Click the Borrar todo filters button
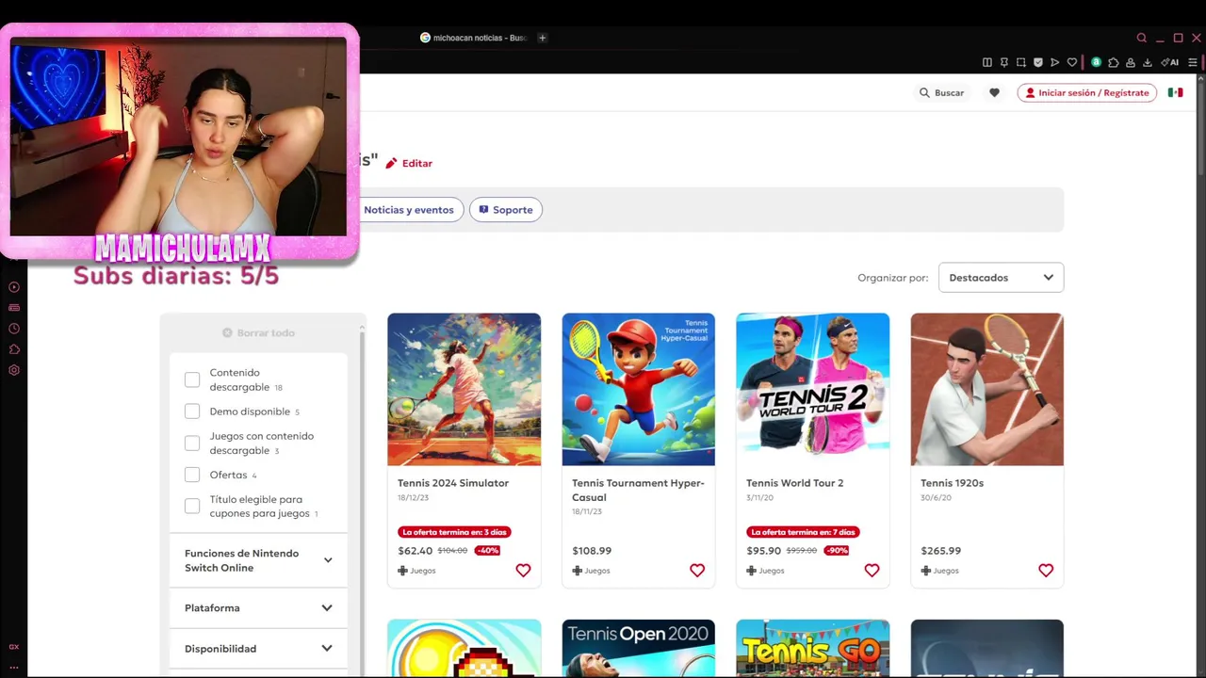 (258, 332)
